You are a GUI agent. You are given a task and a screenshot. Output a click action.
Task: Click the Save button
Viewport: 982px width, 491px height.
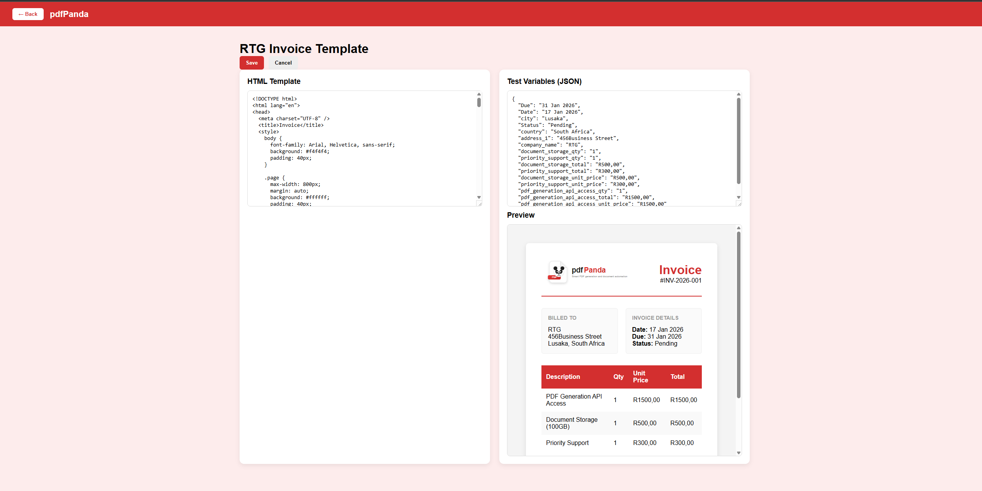tap(252, 63)
